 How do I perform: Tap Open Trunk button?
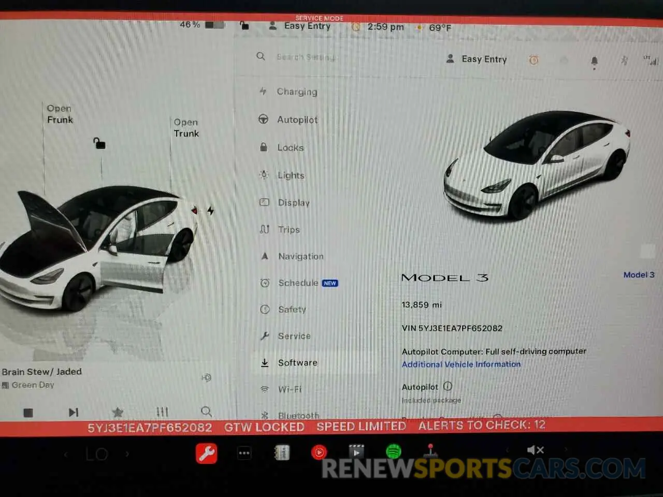tap(186, 128)
